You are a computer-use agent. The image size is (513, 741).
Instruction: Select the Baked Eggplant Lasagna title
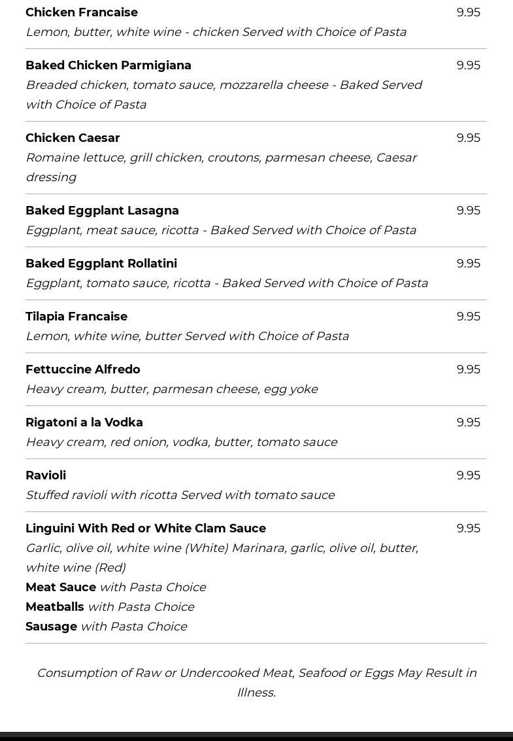102,211
